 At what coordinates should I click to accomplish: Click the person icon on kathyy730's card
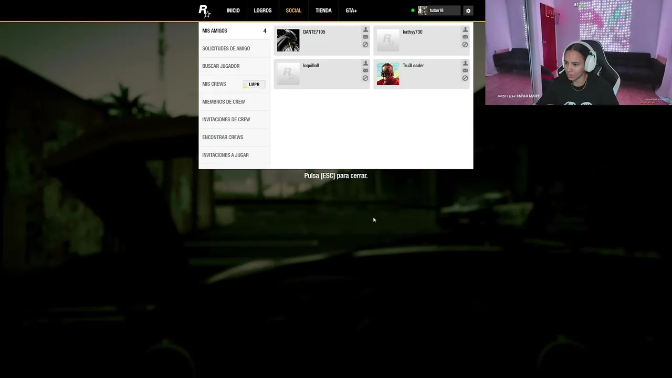(465, 30)
